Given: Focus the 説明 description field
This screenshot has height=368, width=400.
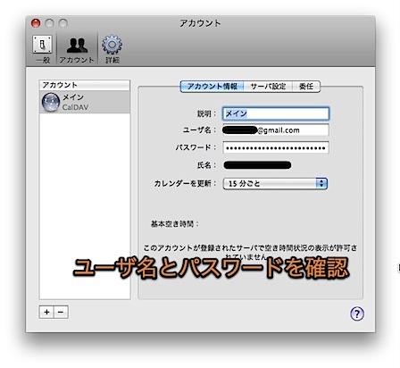Looking at the screenshot, I should (276, 113).
